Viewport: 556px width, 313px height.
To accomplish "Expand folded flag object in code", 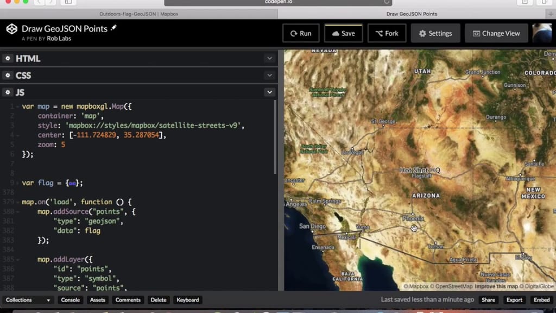I will pos(72,184).
